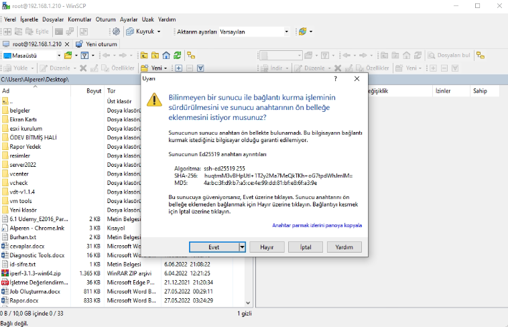
Task: Click Anahtar parmak izlerini panoya kopyala link
Action: (x=317, y=225)
